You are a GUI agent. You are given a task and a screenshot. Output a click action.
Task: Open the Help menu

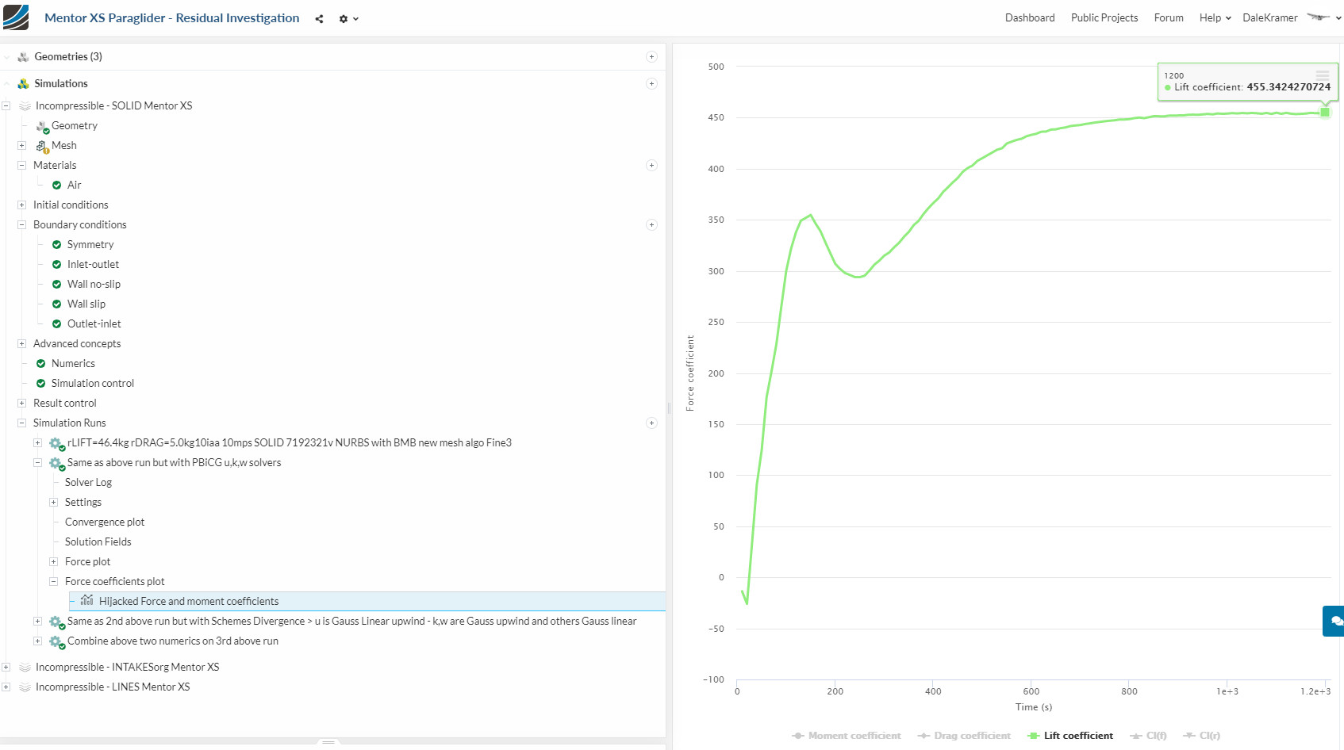click(1215, 18)
